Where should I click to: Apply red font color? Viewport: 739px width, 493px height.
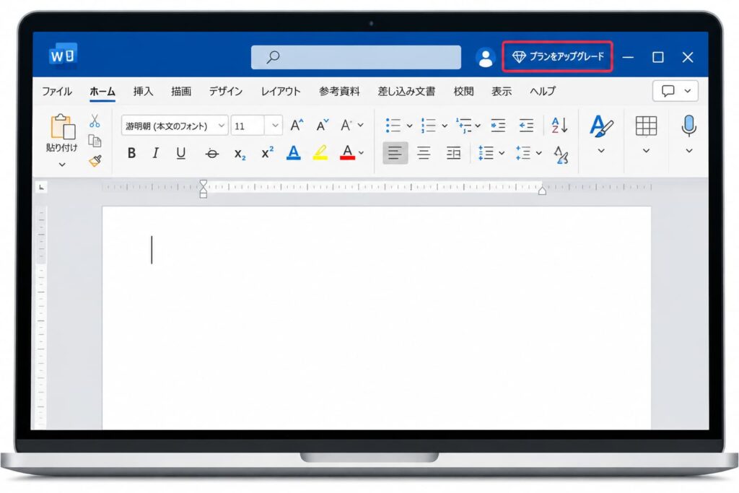[x=347, y=152]
